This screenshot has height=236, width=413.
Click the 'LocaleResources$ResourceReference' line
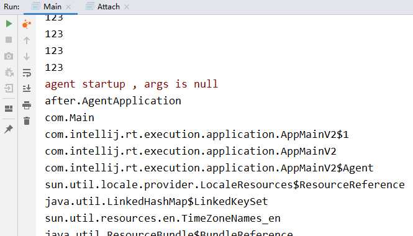click(x=225, y=185)
